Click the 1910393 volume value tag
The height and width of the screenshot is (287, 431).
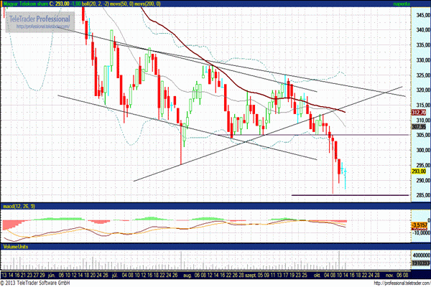coord(420,264)
